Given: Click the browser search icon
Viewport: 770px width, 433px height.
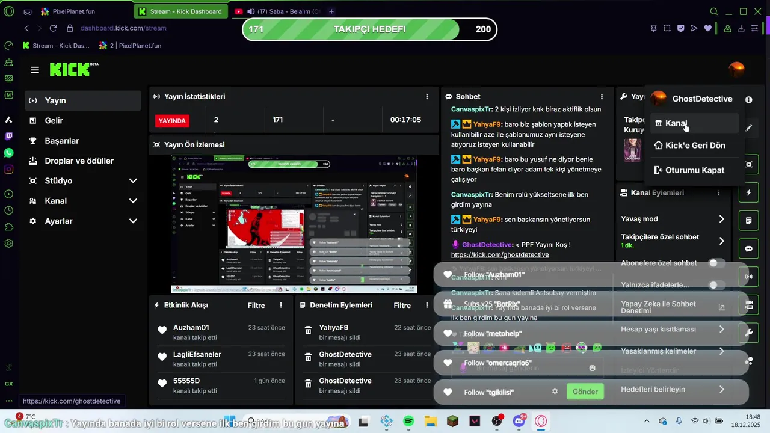Looking at the screenshot, I should click(x=714, y=11).
